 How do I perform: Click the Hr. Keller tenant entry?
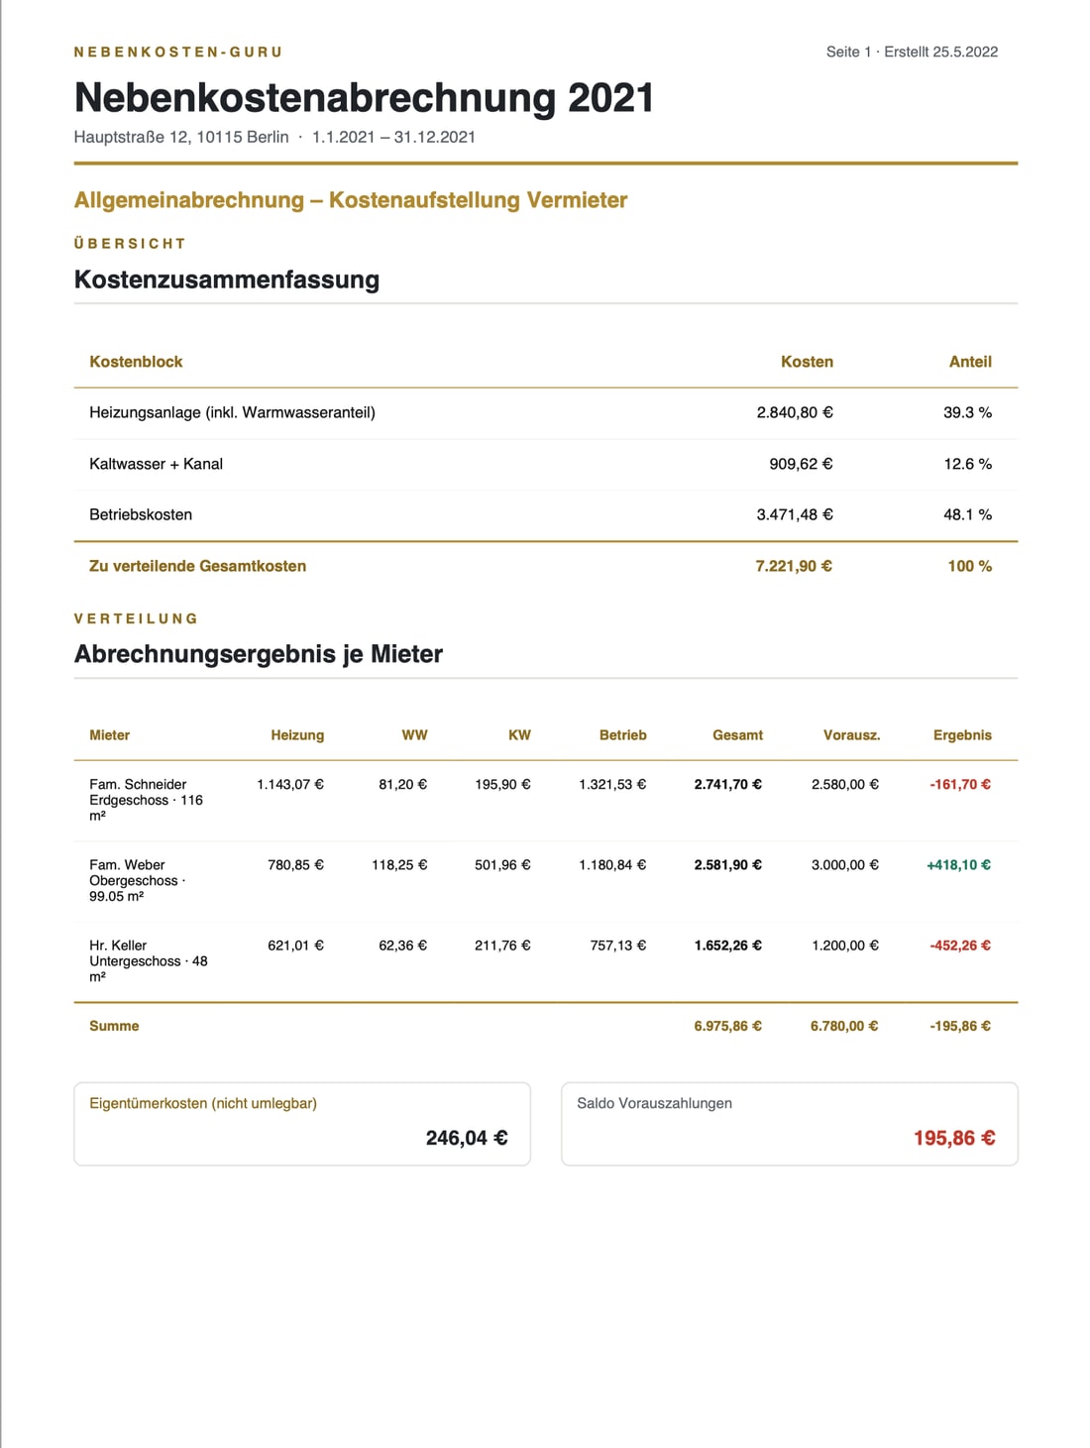coord(149,960)
